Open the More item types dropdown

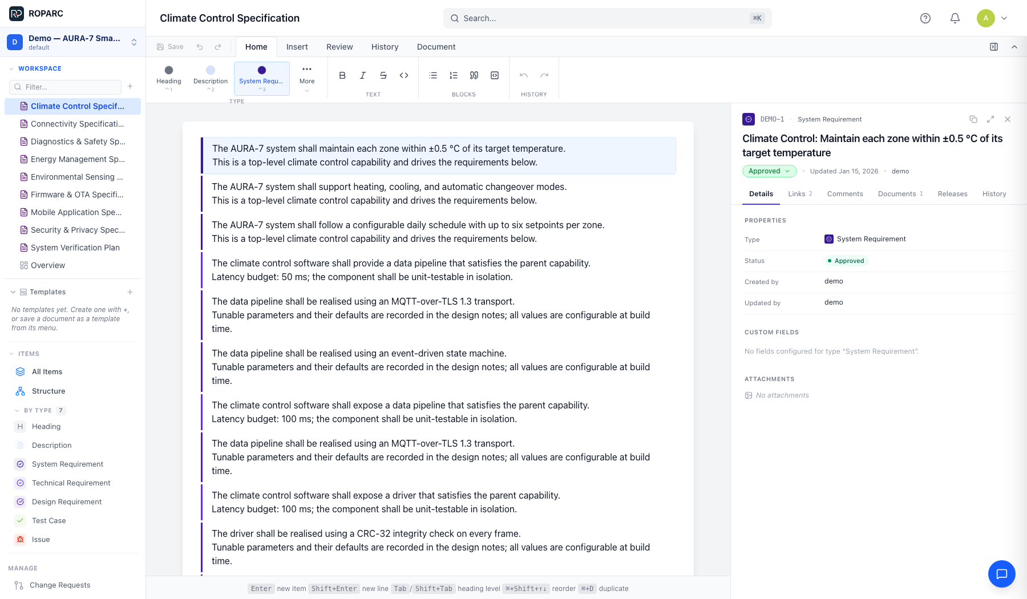click(x=307, y=78)
